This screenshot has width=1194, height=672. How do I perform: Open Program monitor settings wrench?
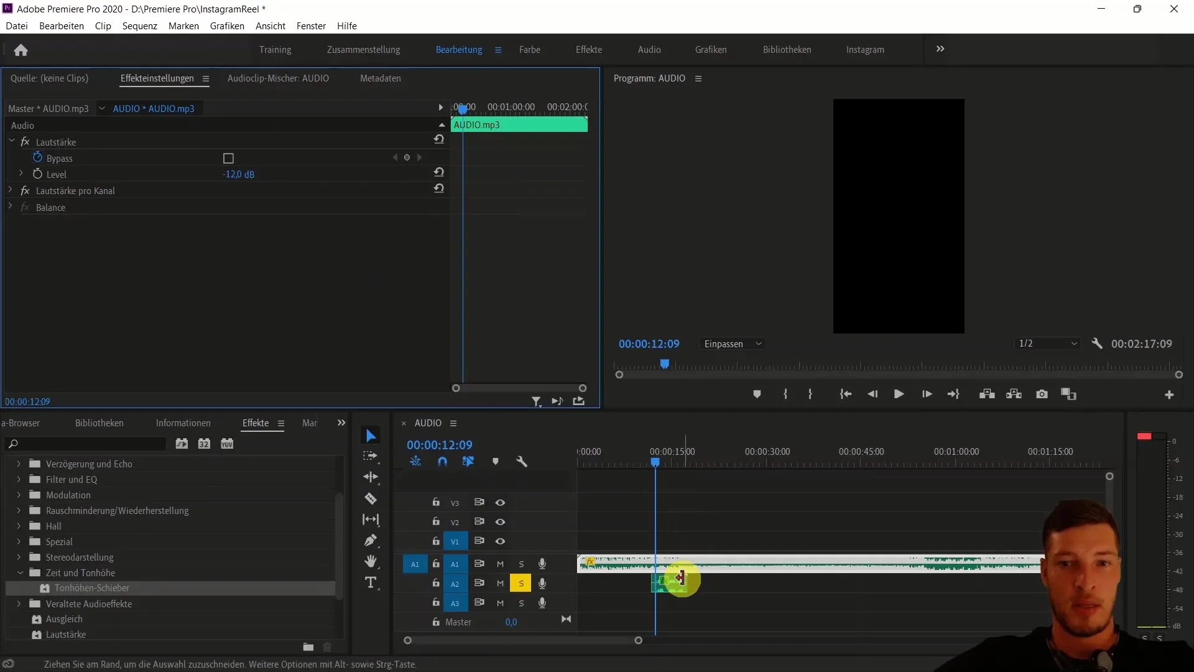[x=1097, y=343]
